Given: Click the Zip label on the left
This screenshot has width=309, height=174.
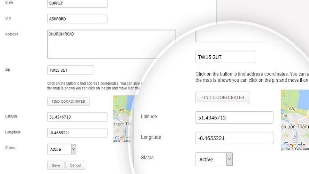Looking at the screenshot, I should click(8, 70).
